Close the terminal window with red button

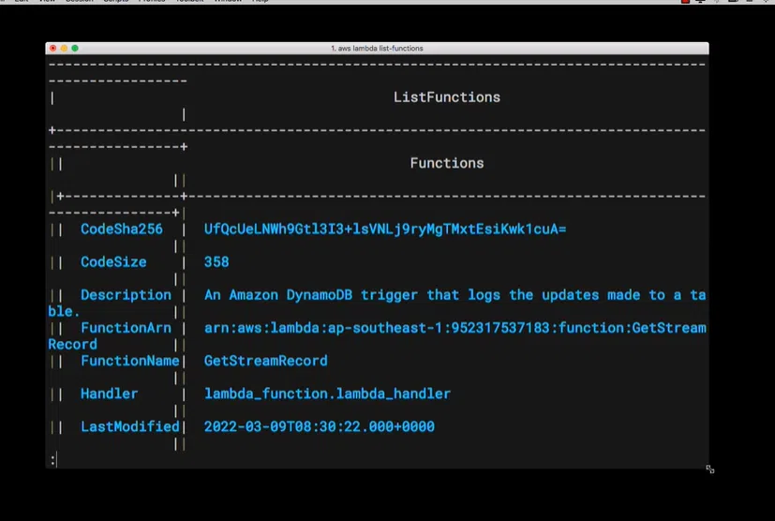click(x=52, y=48)
